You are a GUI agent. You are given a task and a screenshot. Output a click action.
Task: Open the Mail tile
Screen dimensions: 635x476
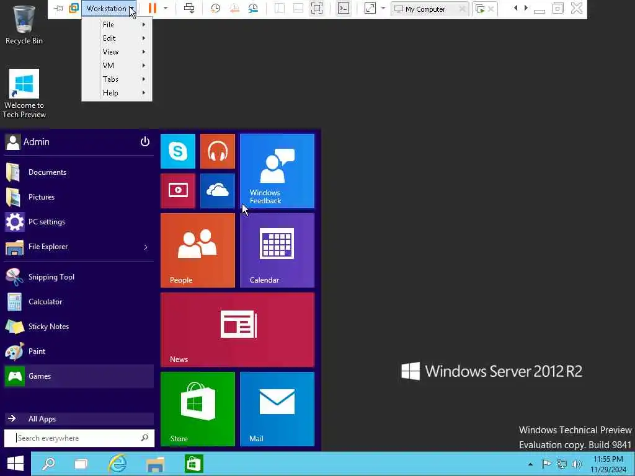(277, 409)
